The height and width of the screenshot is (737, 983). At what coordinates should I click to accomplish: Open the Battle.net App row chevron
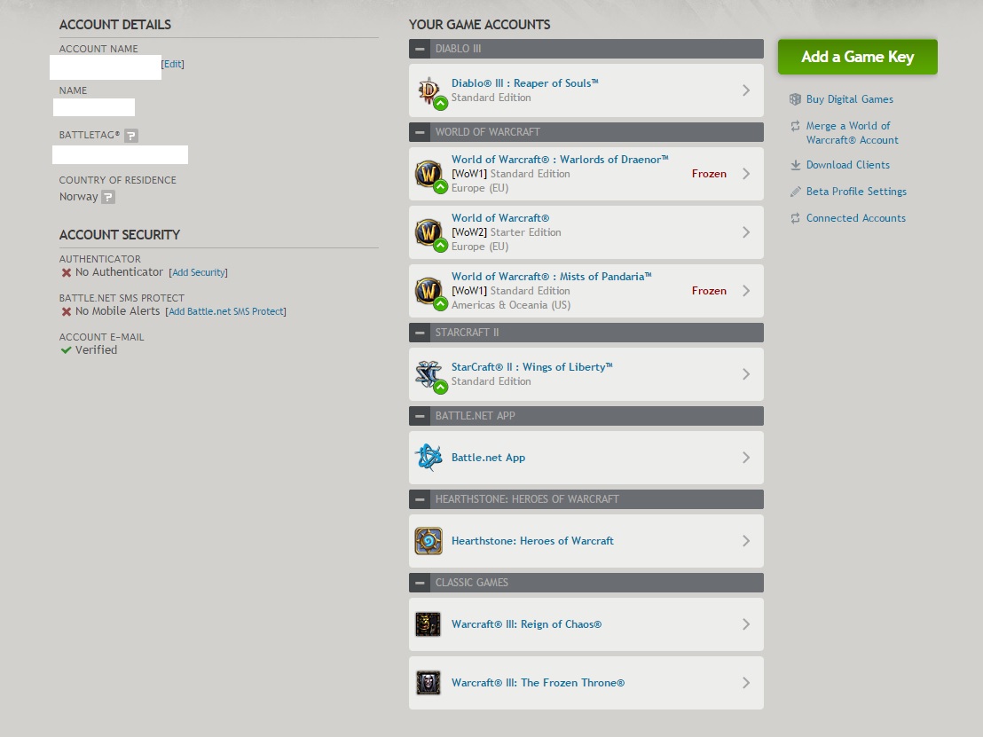tap(746, 458)
